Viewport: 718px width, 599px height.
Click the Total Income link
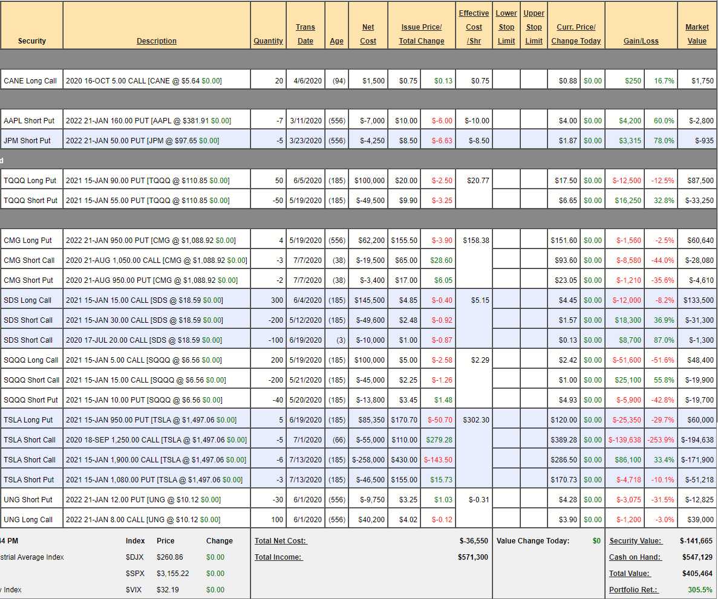tap(278, 557)
